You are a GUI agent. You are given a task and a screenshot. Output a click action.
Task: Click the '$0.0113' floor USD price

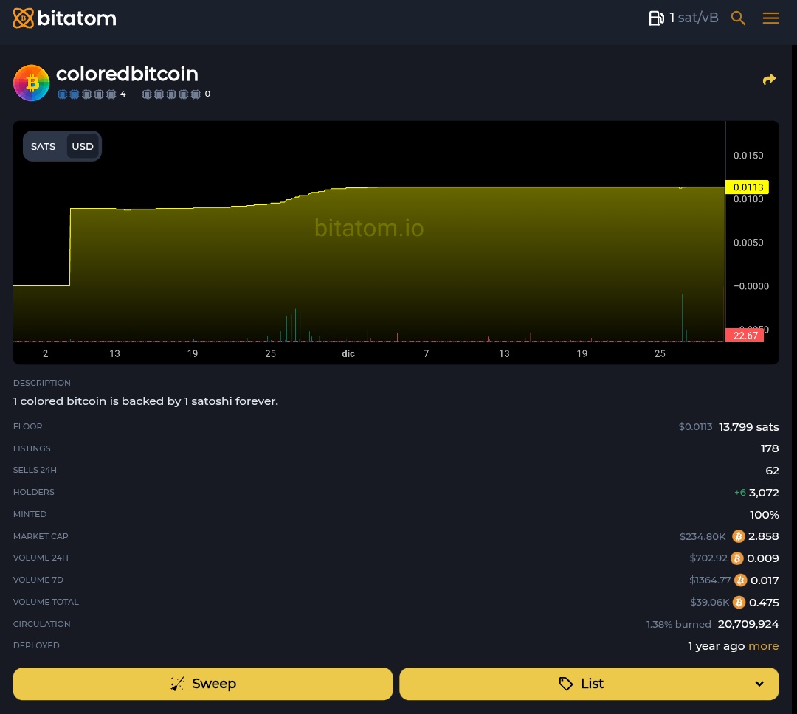coord(695,427)
